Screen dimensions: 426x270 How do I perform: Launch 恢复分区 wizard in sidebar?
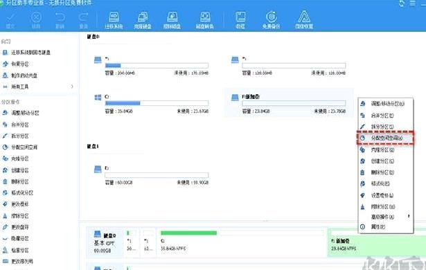15,64
